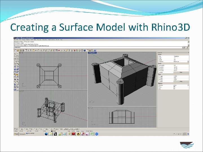
Task: Click the blue Help icon ending the toolbar
Action: coord(95,50)
